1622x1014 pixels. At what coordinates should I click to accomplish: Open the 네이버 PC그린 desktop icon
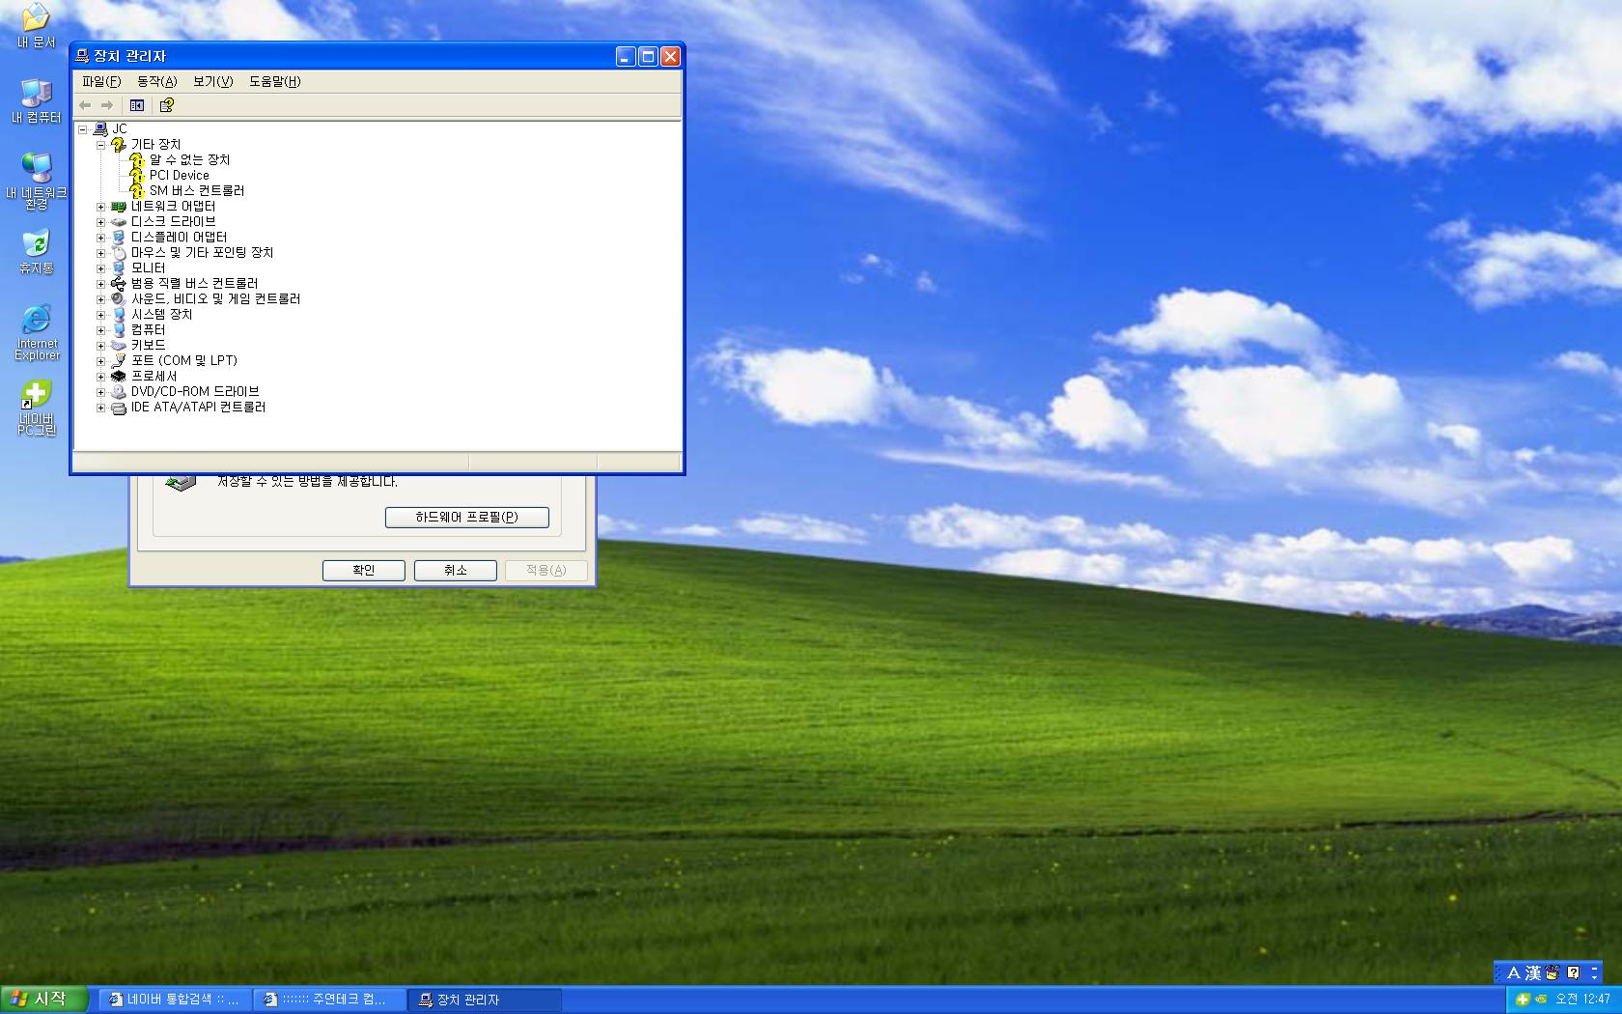[37, 408]
